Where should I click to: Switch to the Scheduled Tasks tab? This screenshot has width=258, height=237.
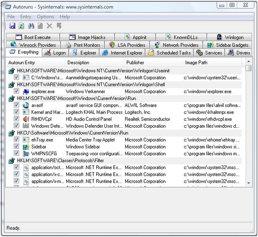tap(169, 52)
